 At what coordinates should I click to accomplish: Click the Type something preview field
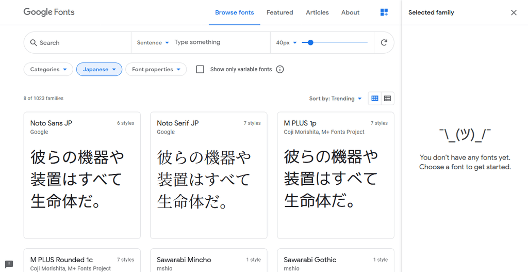click(x=221, y=42)
